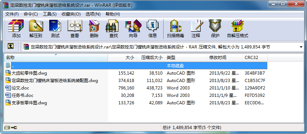Click CRC32 value F07D5392
Viewport: 307px width, 134px height.
255,95
